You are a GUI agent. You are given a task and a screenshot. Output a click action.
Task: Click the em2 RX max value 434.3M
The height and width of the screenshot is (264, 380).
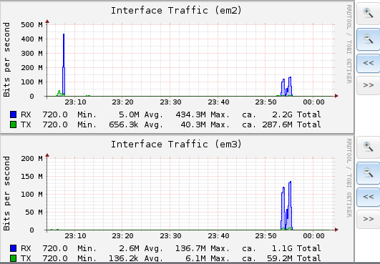coord(190,114)
